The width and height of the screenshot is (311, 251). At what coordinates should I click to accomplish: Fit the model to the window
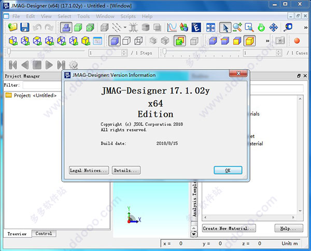pos(210,28)
